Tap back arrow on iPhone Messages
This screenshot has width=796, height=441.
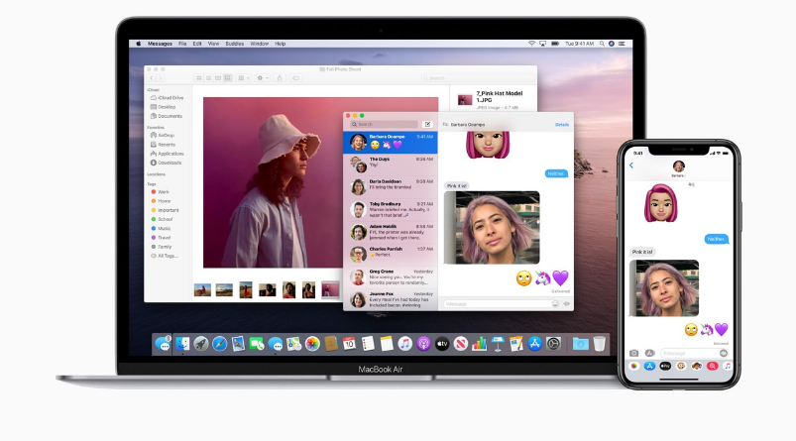pos(631,165)
